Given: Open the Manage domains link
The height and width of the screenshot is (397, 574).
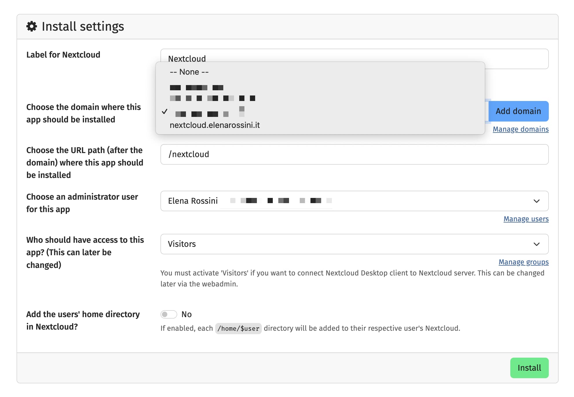Looking at the screenshot, I should (x=520, y=129).
